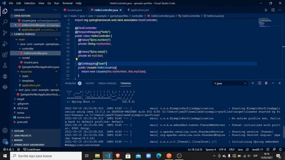Collapse the Open Editors section
The width and height of the screenshot is (285, 160).
point(36,16)
